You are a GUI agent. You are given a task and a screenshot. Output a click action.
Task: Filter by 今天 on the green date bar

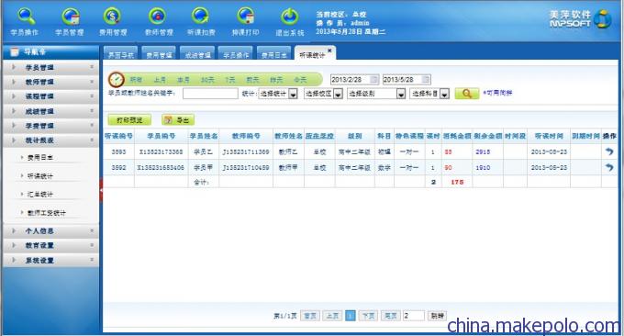300,80
